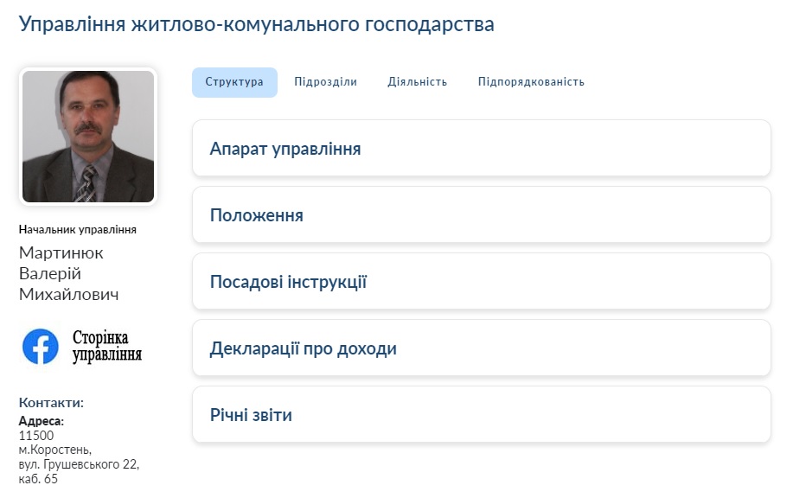793x498 pixels.
Task: Click the каб. 65 room text
Action: pos(38,479)
